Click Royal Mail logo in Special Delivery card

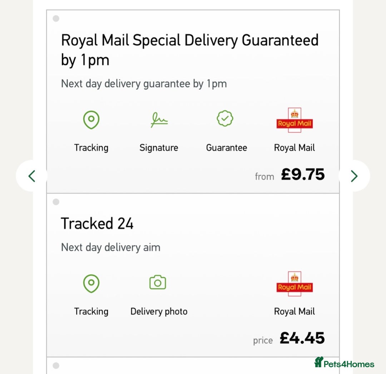click(295, 120)
